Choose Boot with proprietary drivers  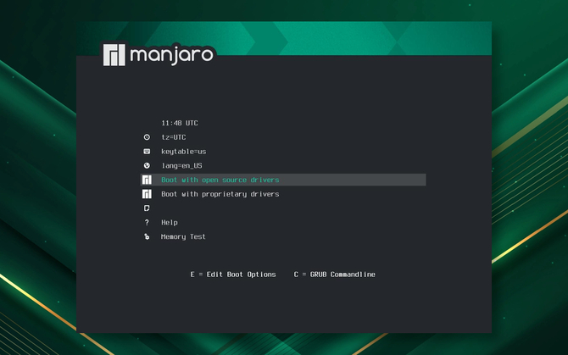tap(220, 194)
